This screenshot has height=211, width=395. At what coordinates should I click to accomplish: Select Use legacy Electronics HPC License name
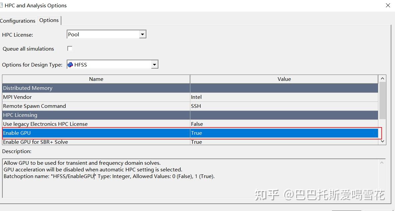[x=96, y=124]
